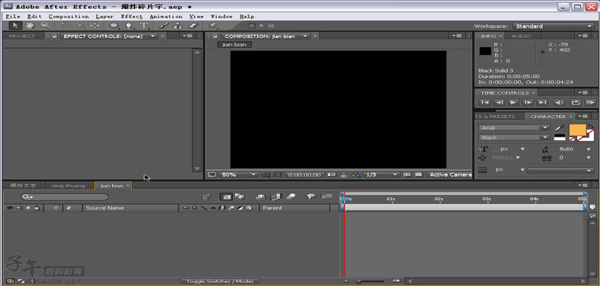Open the Effect Controls (none) dropdown arrow
This screenshot has height=286, width=600.
click(153, 36)
